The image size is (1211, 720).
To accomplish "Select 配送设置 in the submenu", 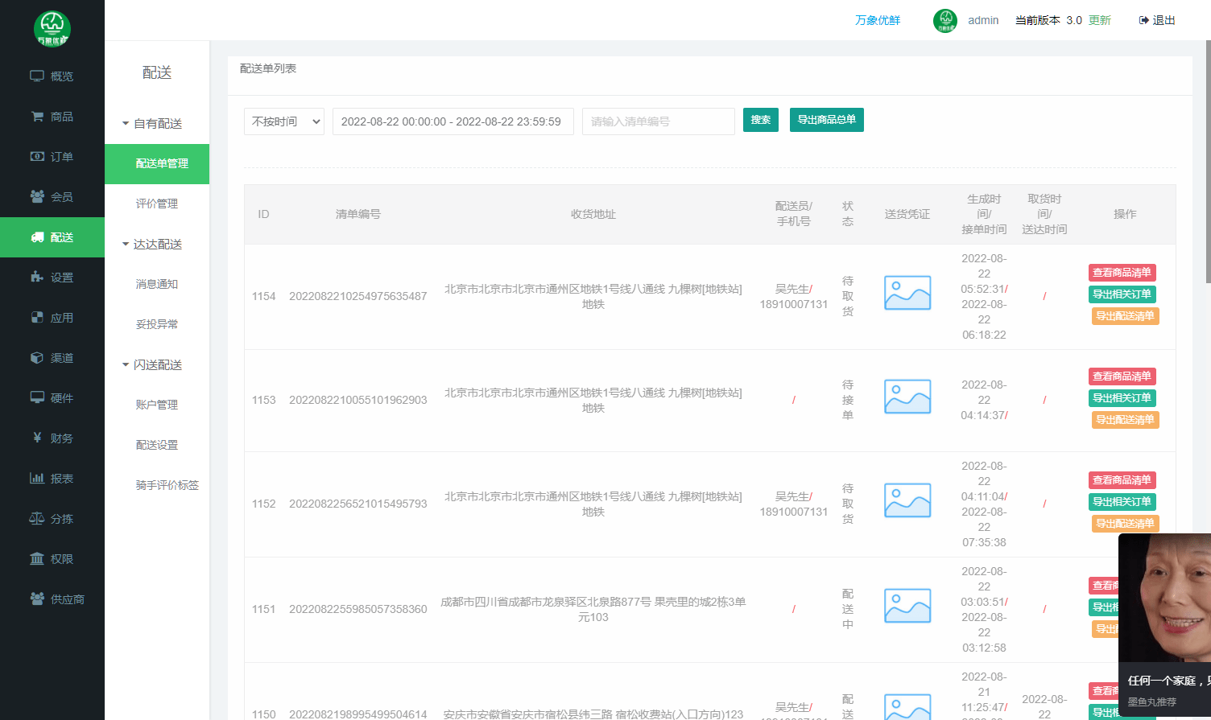I will [157, 446].
